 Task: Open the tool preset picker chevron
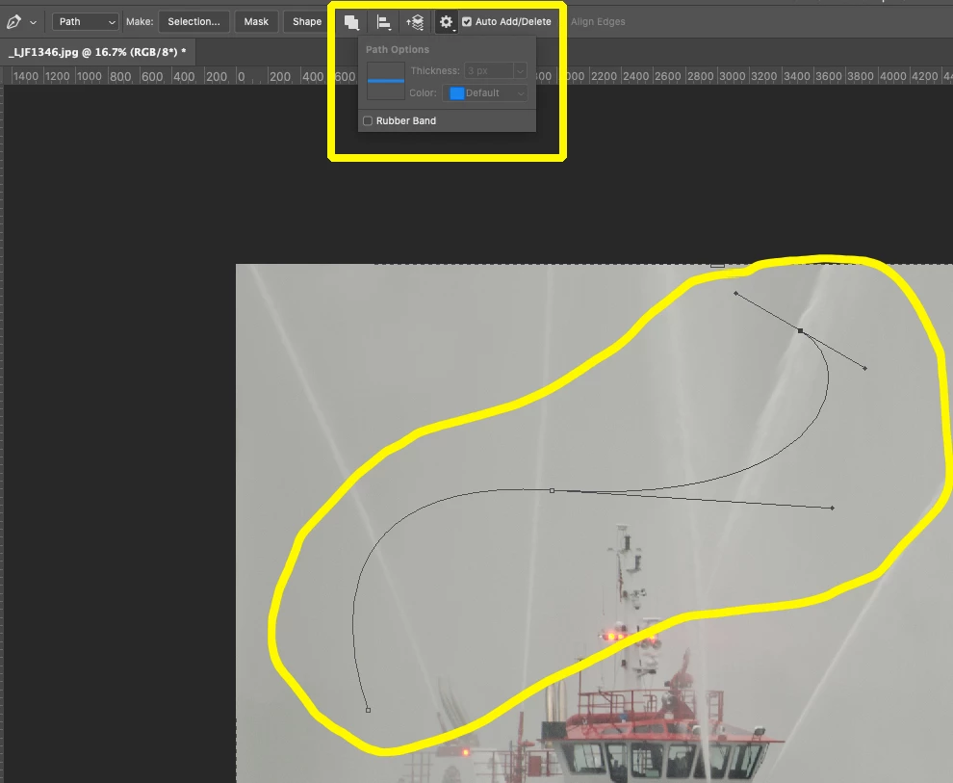[33, 22]
